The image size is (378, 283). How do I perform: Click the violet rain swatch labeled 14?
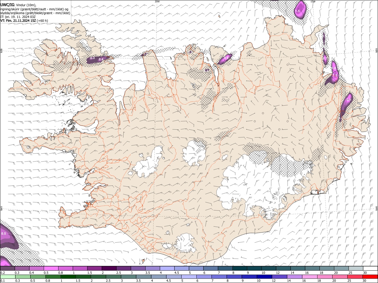coord(294,277)
